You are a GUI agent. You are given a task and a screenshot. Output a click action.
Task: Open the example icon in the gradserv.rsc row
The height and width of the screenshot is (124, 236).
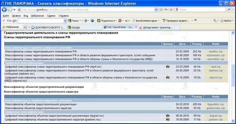[168, 120]
